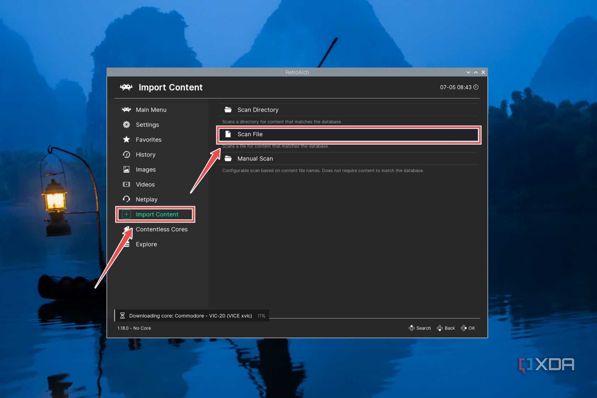The height and width of the screenshot is (398, 597).
Task: Select the Videos film icon
Action: (126, 184)
